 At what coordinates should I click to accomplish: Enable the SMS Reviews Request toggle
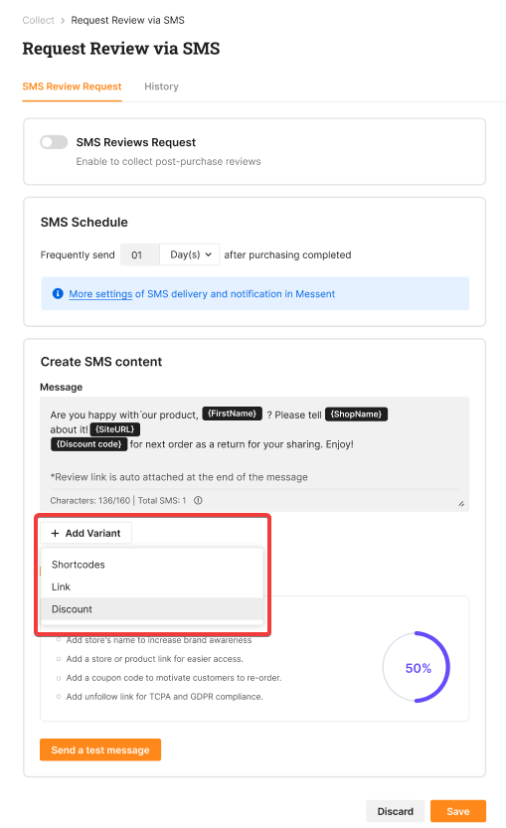pyautogui.click(x=54, y=142)
